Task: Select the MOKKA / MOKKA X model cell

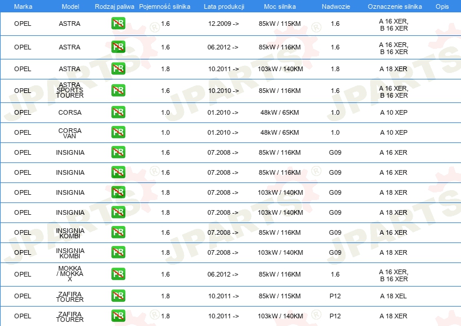Action: [x=70, y=274]
